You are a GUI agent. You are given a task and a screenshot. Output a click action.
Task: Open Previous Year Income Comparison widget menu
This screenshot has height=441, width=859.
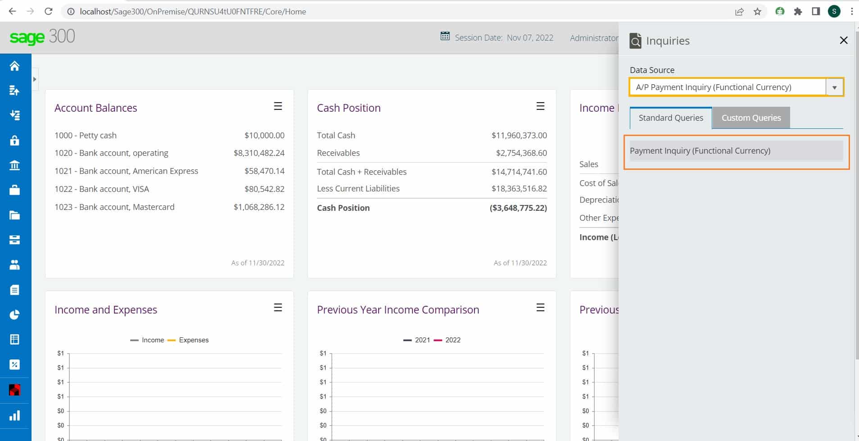tap(540, 308)
